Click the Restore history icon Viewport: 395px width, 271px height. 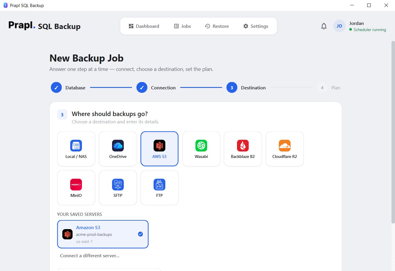pos(207,26)
